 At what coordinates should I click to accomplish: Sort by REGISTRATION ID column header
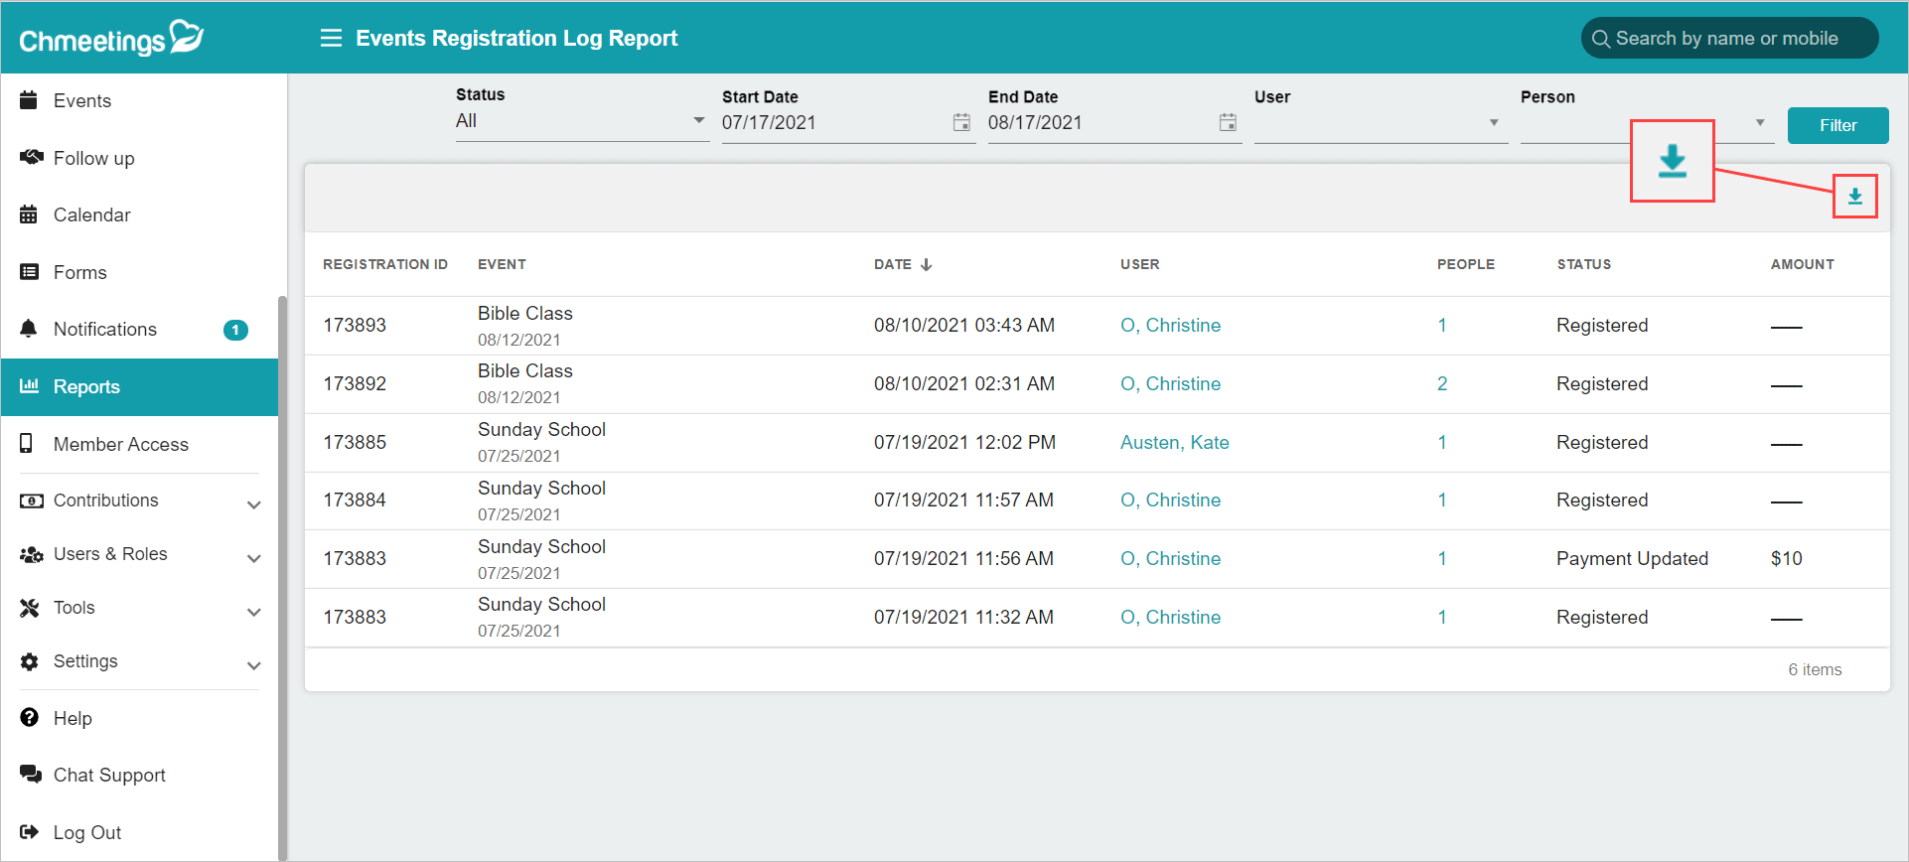pos(385,264)
